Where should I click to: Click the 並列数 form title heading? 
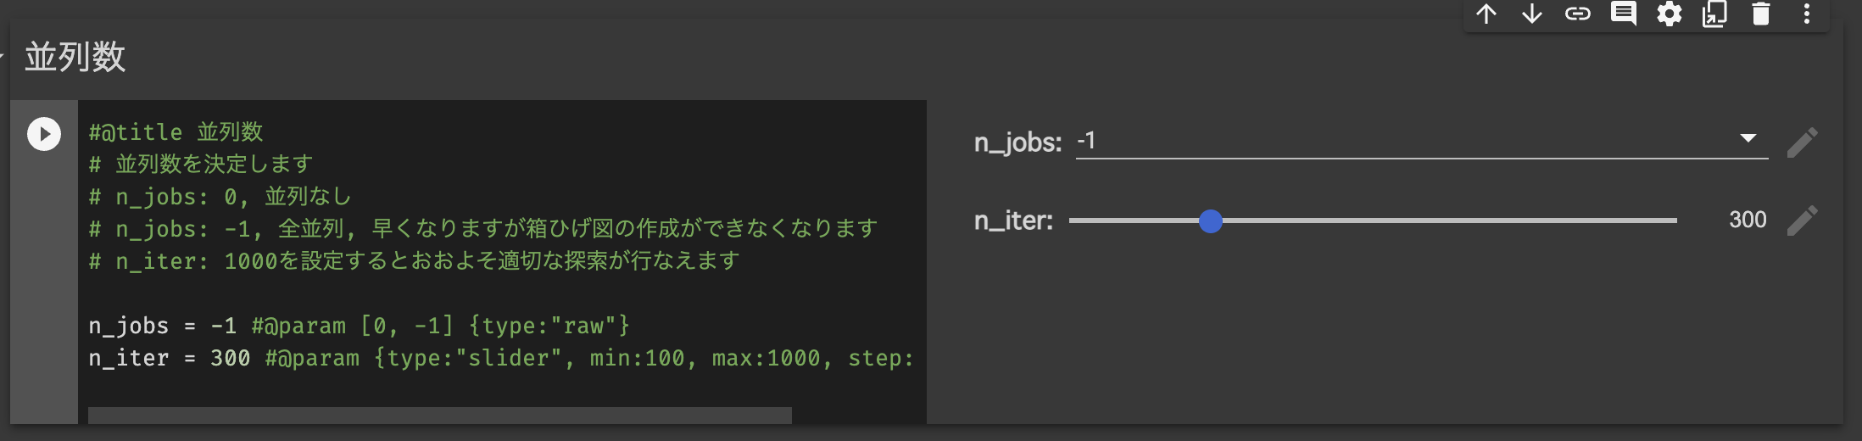coord(75,58)
